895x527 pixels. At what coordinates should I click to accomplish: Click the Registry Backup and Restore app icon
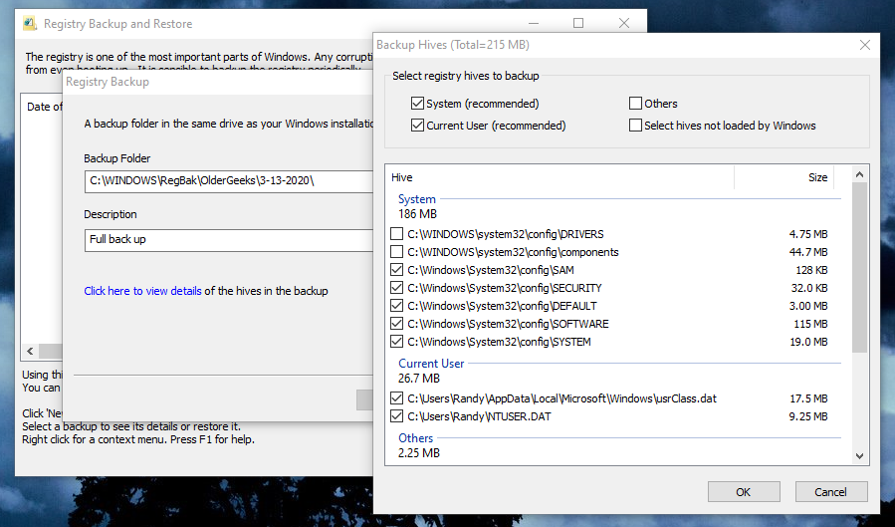pos(30,23)
